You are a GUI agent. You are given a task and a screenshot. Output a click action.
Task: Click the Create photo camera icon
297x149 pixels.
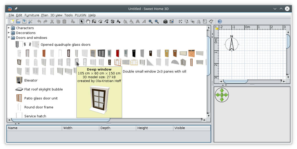pyautogui.click(x=165, y=21)
